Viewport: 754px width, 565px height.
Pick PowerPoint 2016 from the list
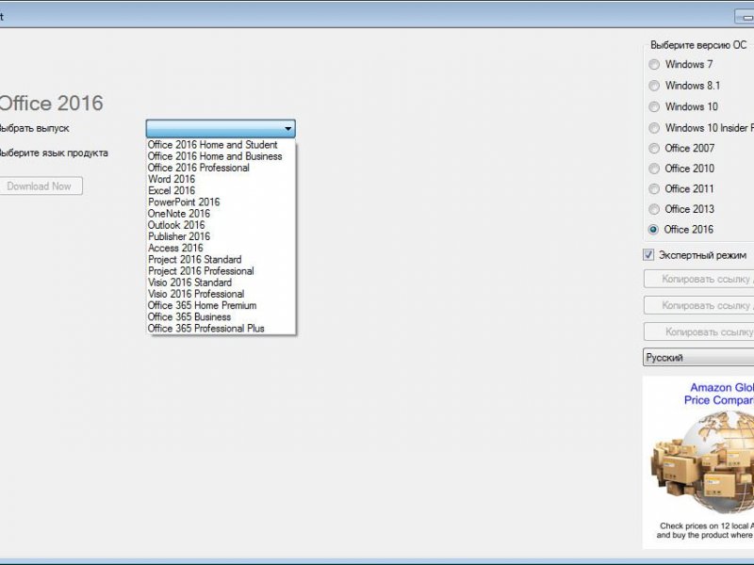(x=221, y=202)
